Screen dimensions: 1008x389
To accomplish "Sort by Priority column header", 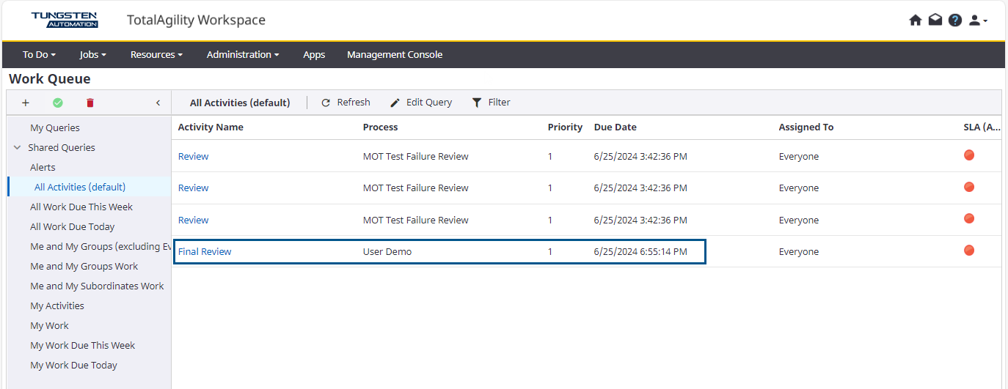I will click(565, 127).
